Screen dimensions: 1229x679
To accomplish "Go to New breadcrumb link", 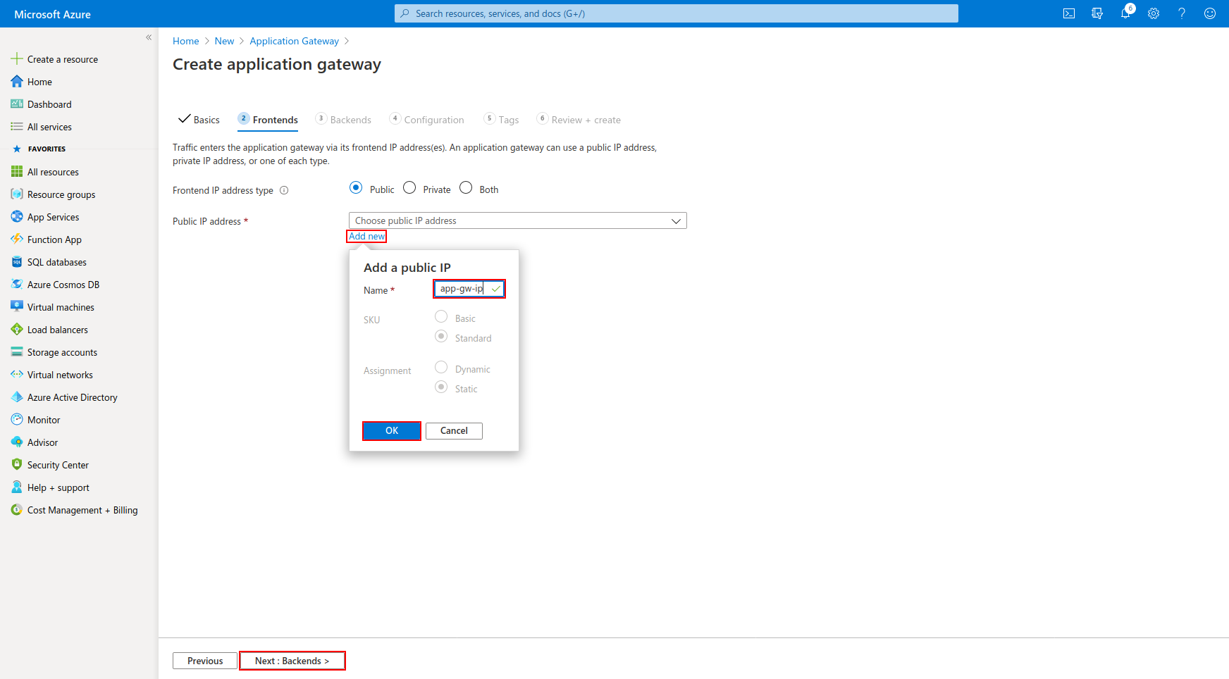I will [x=224, y=41].
